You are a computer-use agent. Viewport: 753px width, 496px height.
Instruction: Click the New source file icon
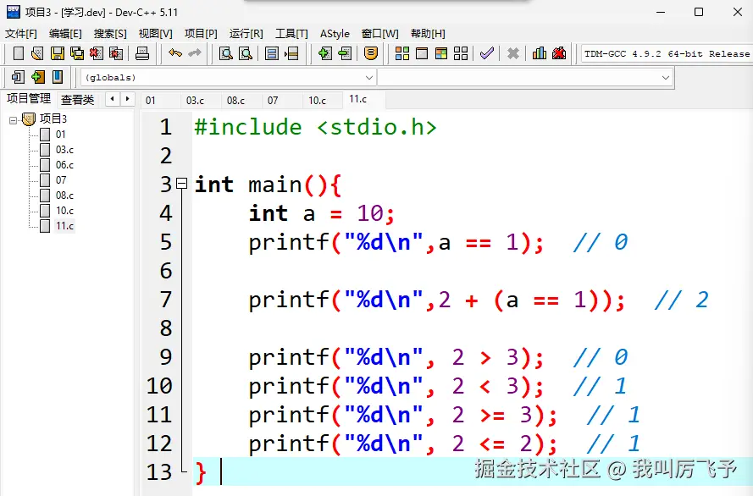point(19,53)
